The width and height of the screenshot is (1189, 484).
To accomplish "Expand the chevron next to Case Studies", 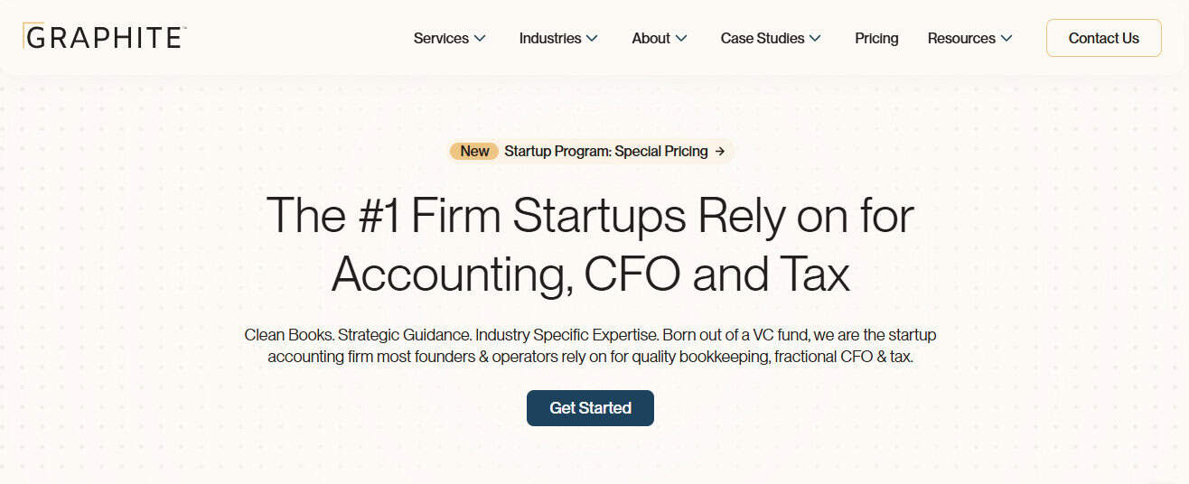I will [815, 38].
